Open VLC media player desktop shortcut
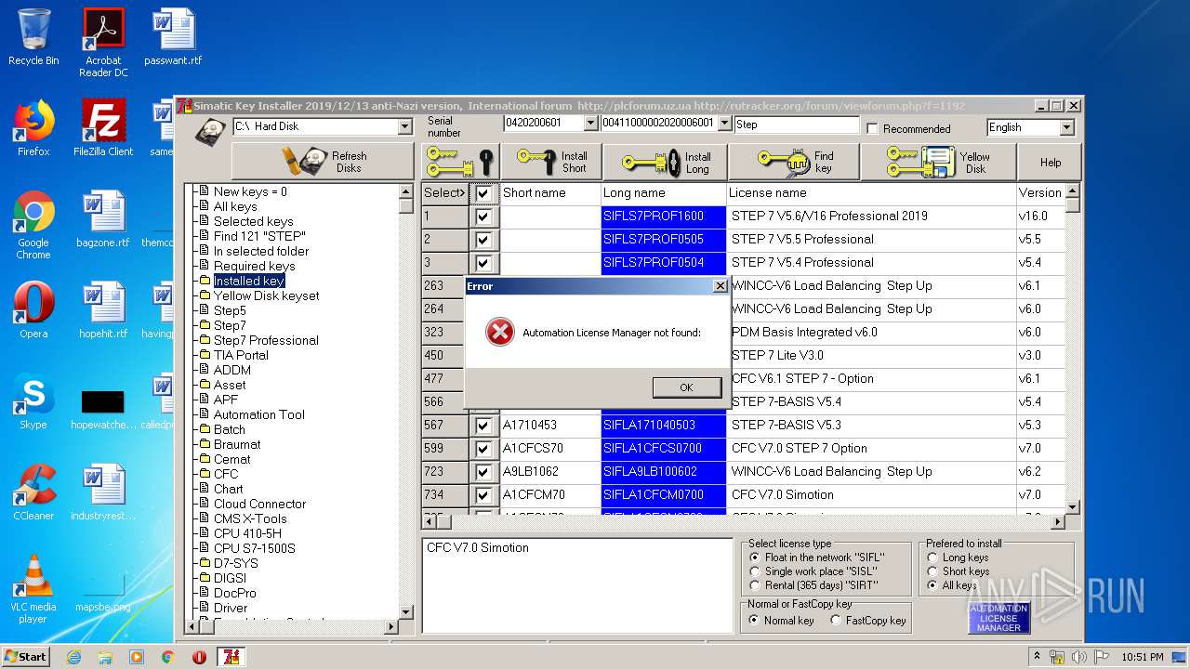 (x=33, y=589)
